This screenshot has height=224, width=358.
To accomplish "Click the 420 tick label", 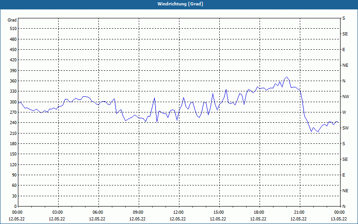I will pyautogui.click(x=13, y=60).
